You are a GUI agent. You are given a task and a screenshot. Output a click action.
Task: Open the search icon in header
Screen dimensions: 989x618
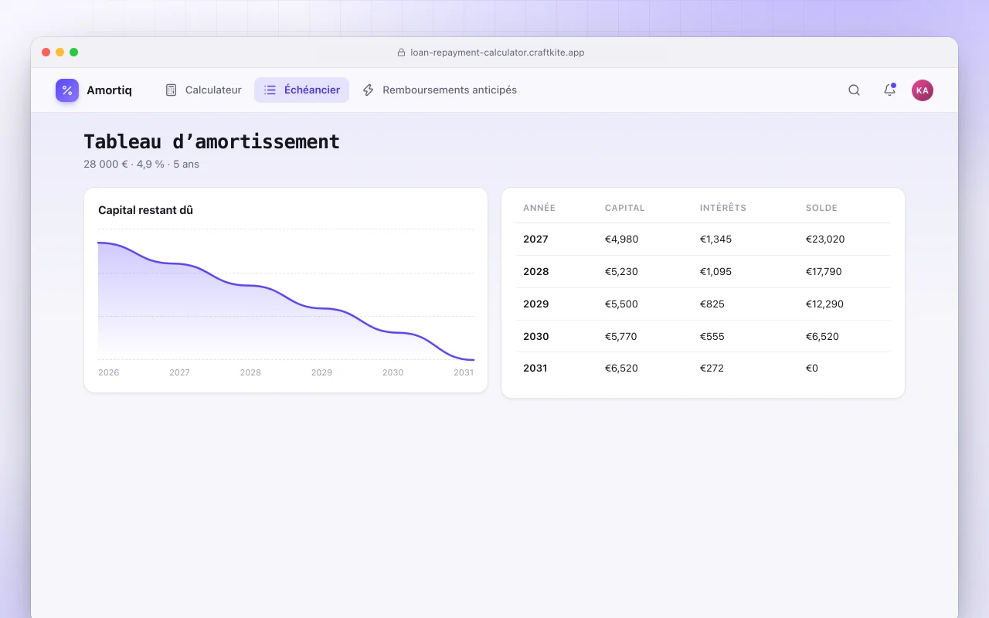854,90
